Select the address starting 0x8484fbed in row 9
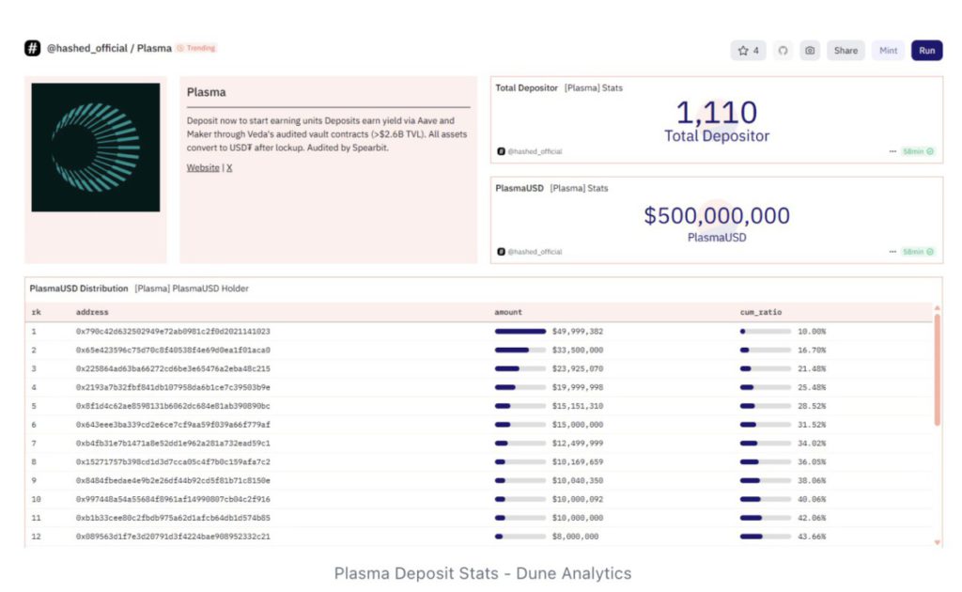This screenshot has width=962, height=592. click(173, 480)
